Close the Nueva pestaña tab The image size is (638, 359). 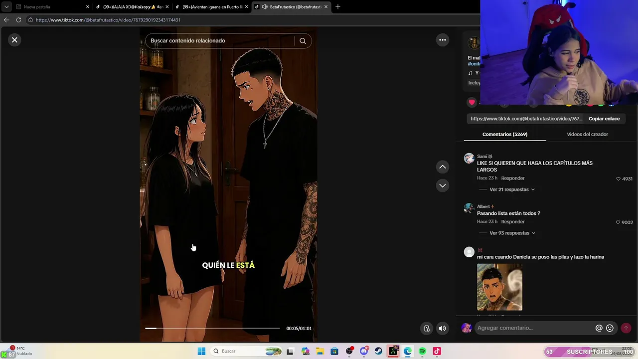point(88,7)
